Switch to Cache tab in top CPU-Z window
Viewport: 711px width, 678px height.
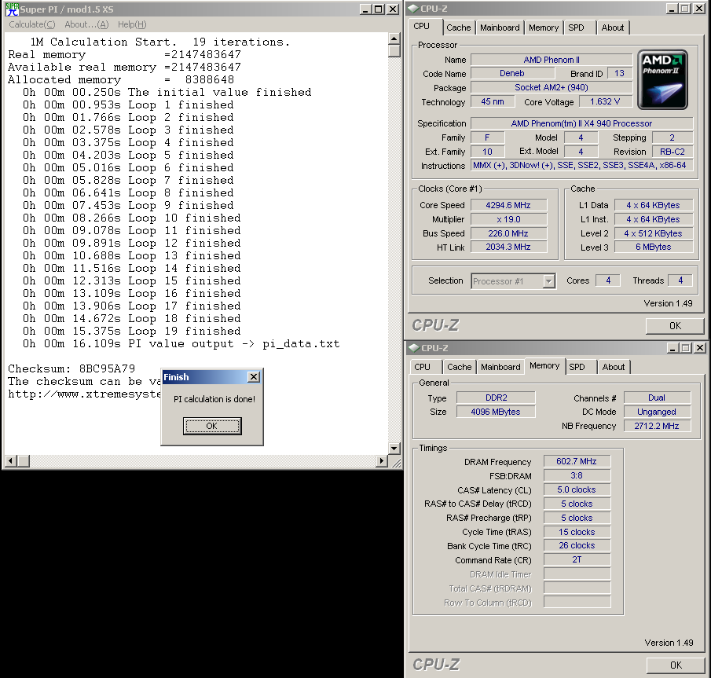[x=459, y=27]
